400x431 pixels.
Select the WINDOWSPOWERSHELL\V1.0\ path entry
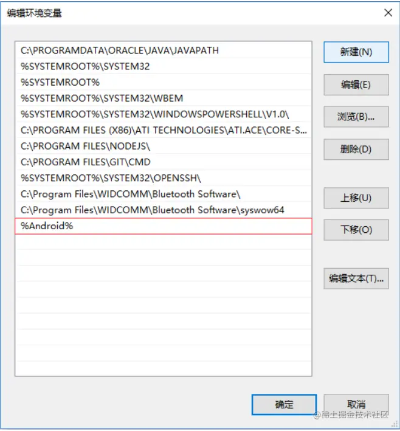tap(164, 114)
